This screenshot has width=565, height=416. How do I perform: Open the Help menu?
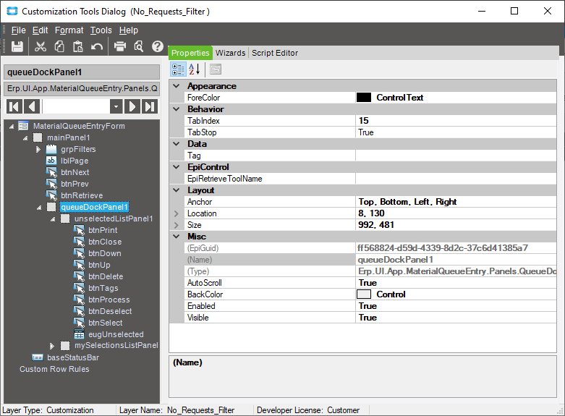coord(129,30)
